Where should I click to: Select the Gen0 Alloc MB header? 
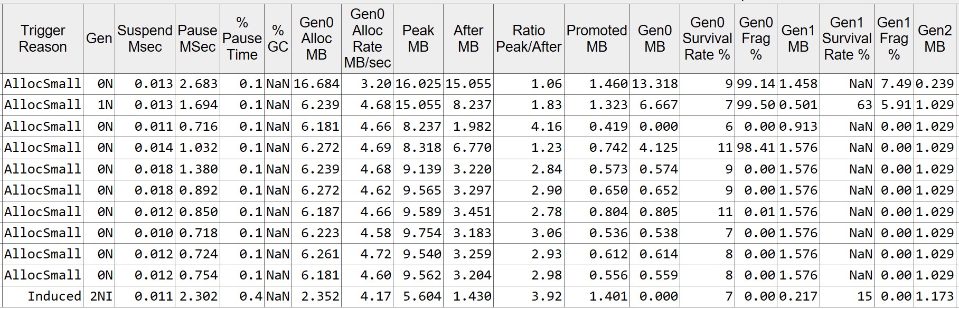coord(316,38)
